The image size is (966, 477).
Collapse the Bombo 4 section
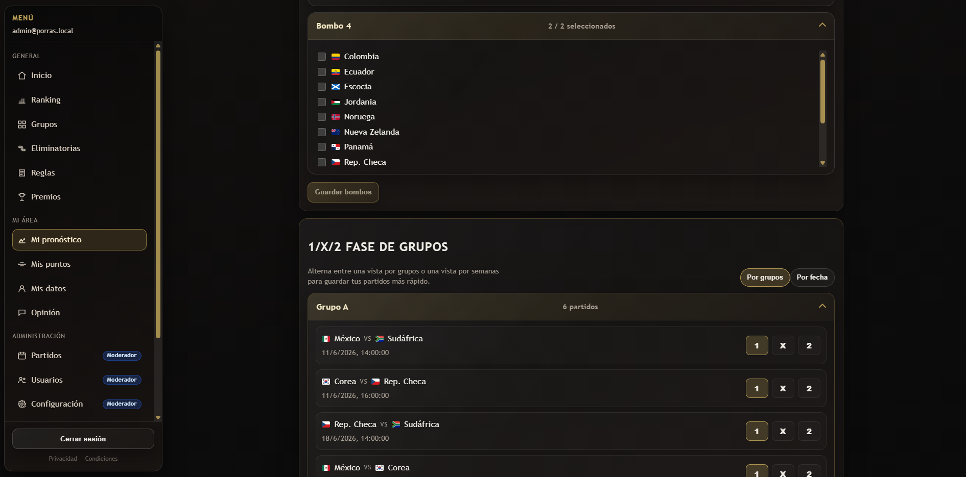pyautogui.click(x=822, y=24)
